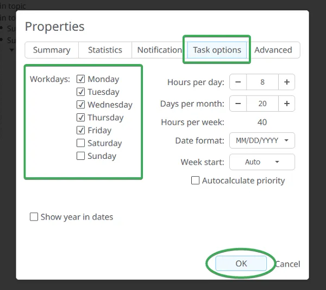This screenshot has height=290, width=326.
Task: Click plus button for days per month
Action: click(286, 104)
